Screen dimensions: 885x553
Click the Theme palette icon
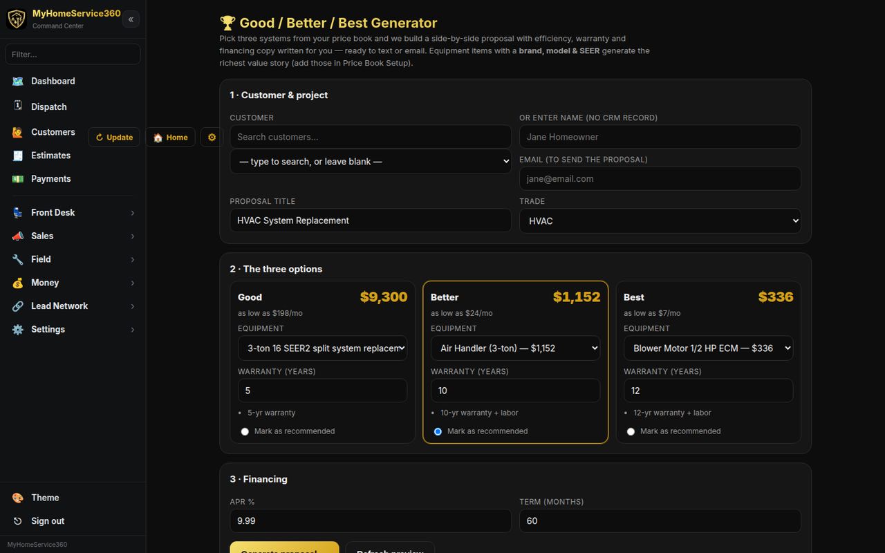coord(18,498)
